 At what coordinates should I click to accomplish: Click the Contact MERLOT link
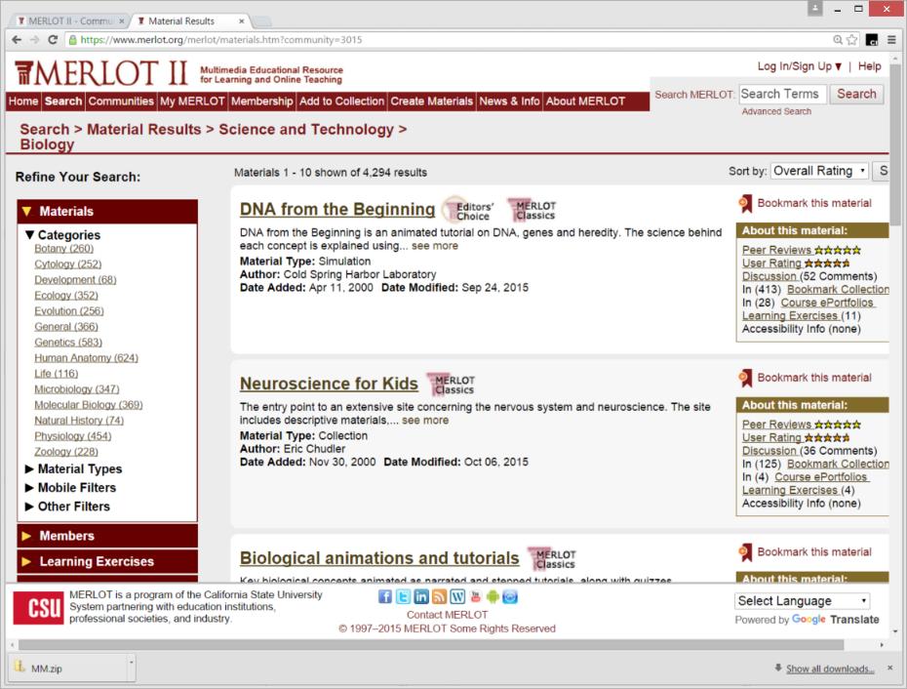pos(447,615)
